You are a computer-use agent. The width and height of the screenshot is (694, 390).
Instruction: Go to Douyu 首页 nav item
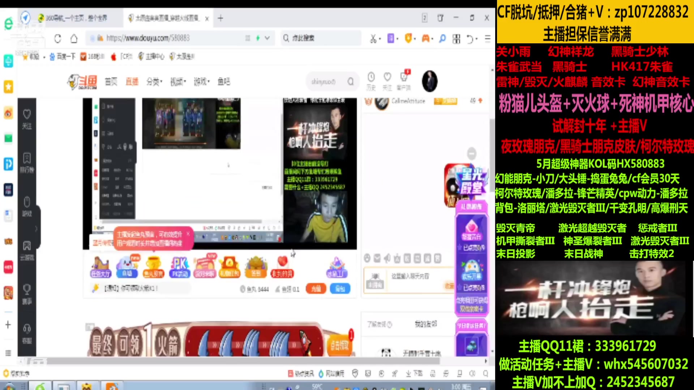coord(111,82)
